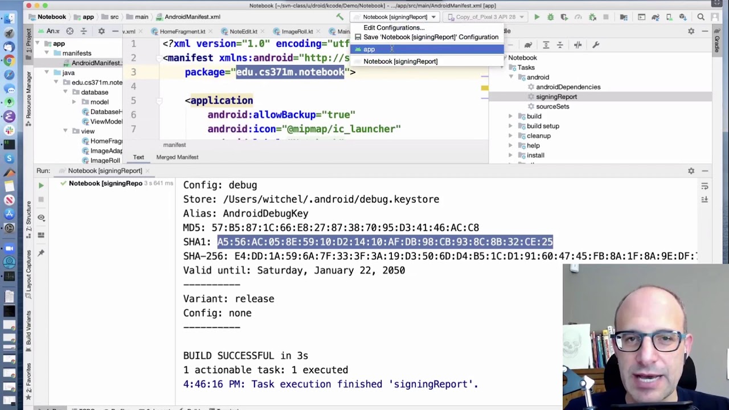Collapse the android node in Gradle tasks

(511, 77)
